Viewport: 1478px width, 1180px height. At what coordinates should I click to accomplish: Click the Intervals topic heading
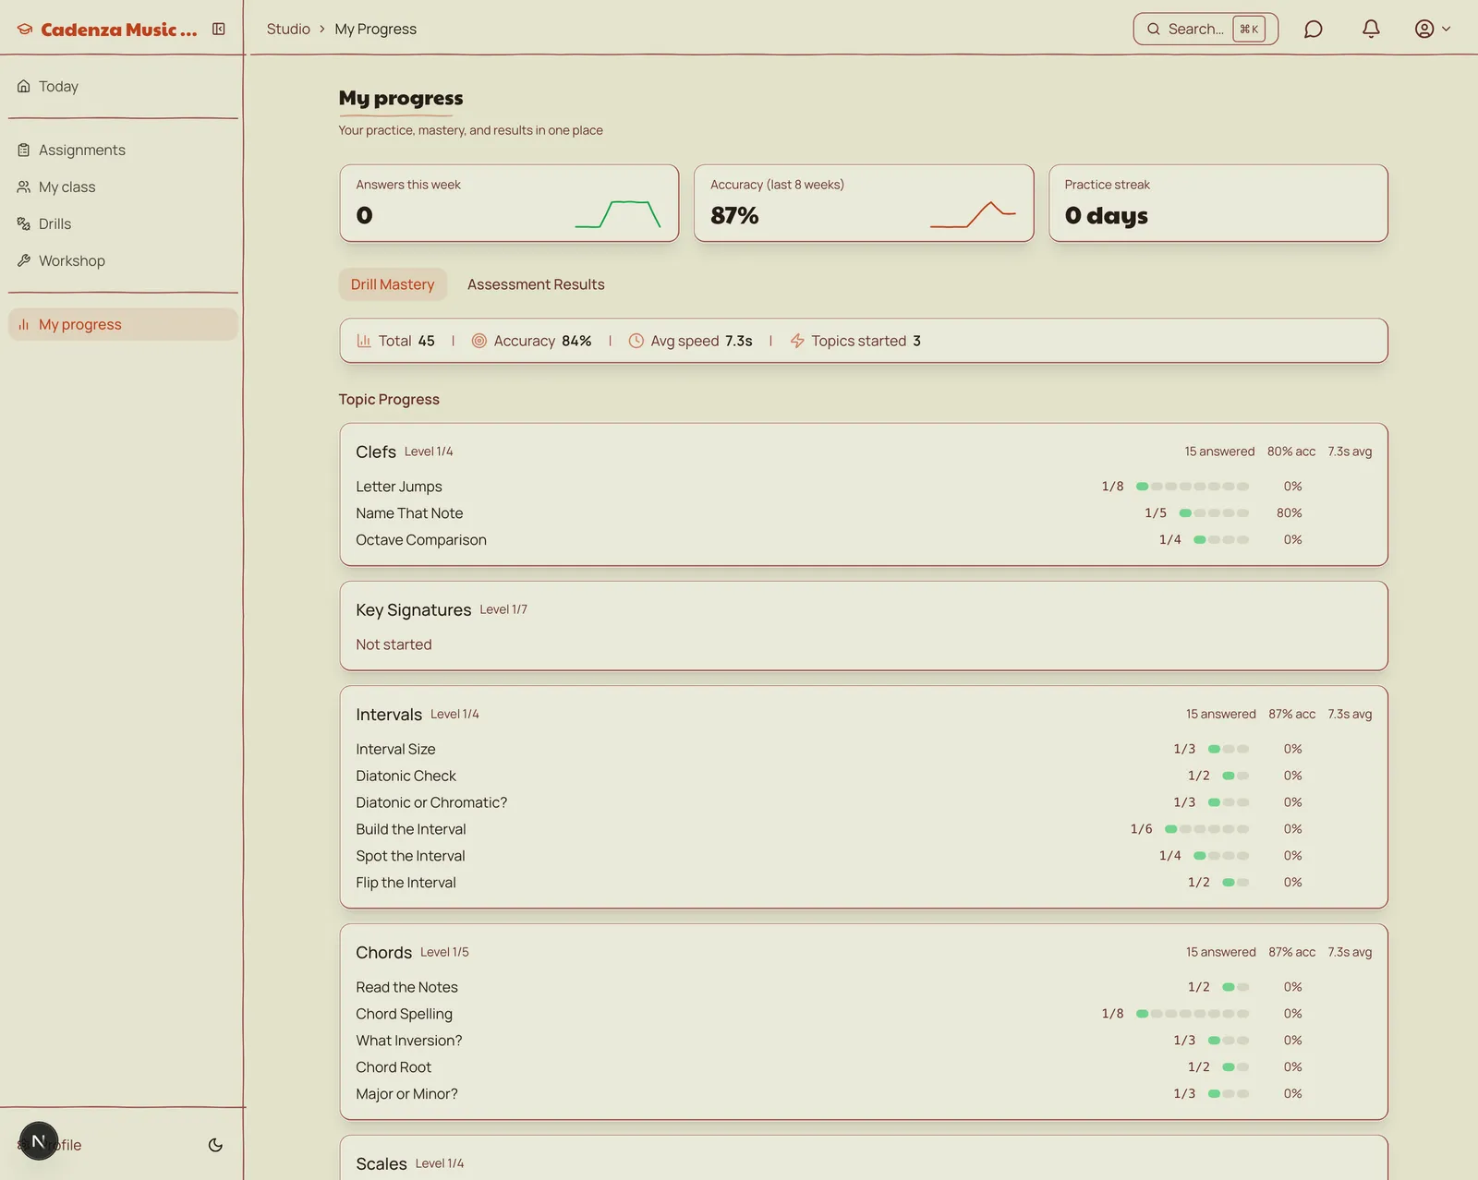point(389,715)
